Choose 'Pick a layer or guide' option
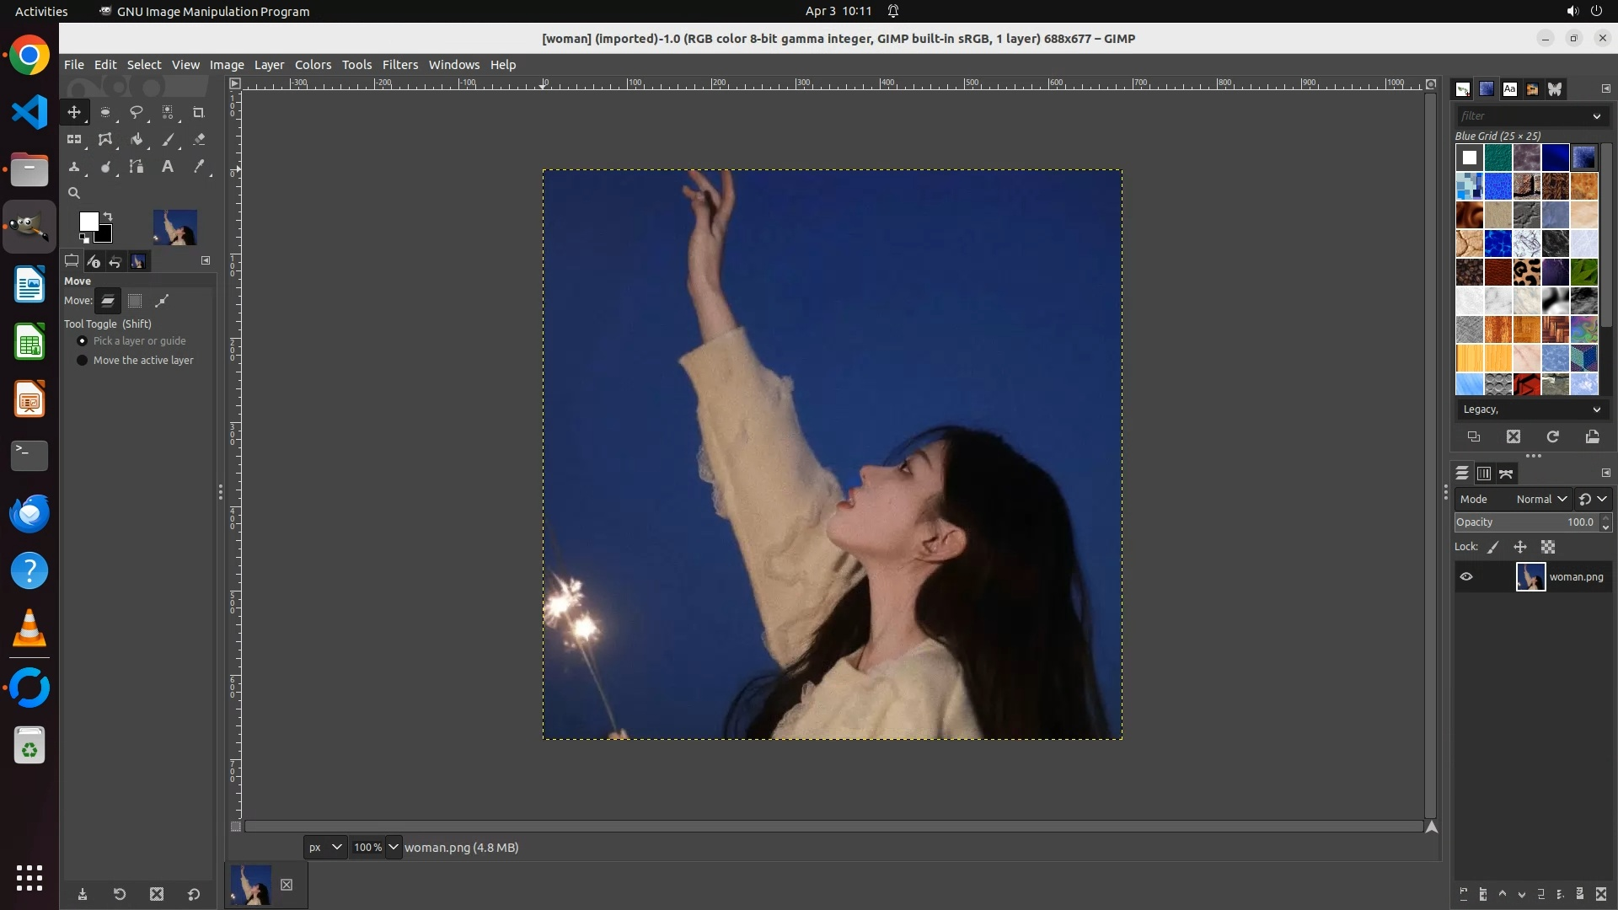Viewport: 1618px width, 910px height. tap(82, 341)
